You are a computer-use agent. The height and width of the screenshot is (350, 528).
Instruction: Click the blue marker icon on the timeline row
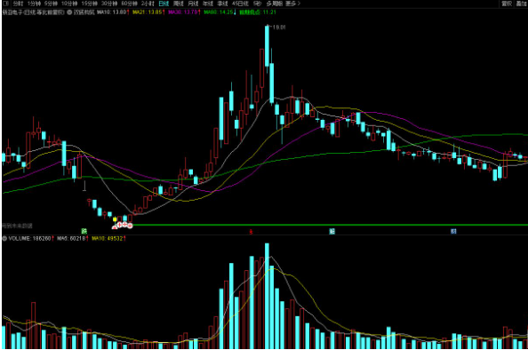click(453, 231)
